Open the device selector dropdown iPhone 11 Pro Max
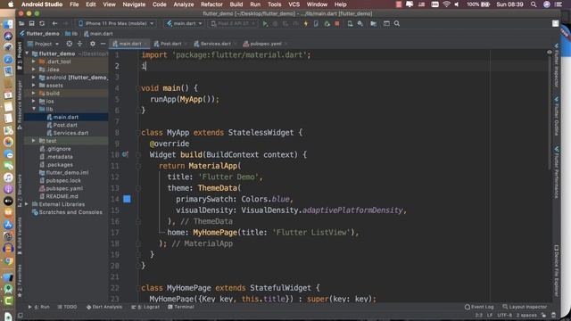Viewport: 571px width, 321px height. 117,24
